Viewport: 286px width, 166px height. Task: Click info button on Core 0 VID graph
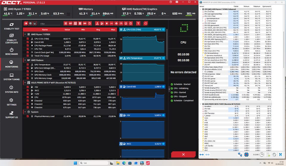(x=163, y=86)
